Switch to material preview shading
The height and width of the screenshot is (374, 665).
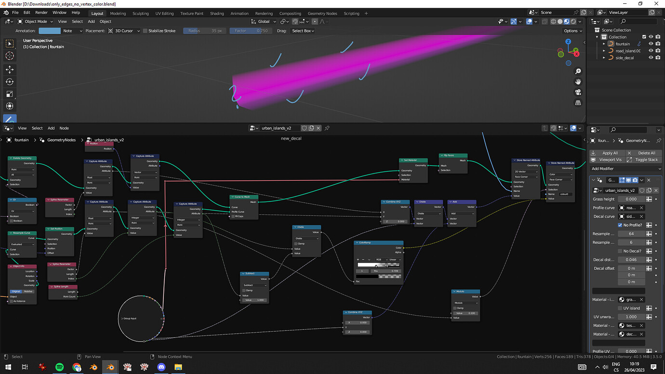[566, 21]
